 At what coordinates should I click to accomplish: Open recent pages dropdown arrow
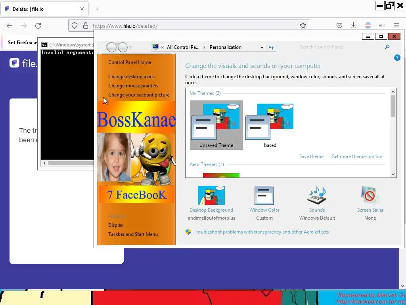(131, 48)
